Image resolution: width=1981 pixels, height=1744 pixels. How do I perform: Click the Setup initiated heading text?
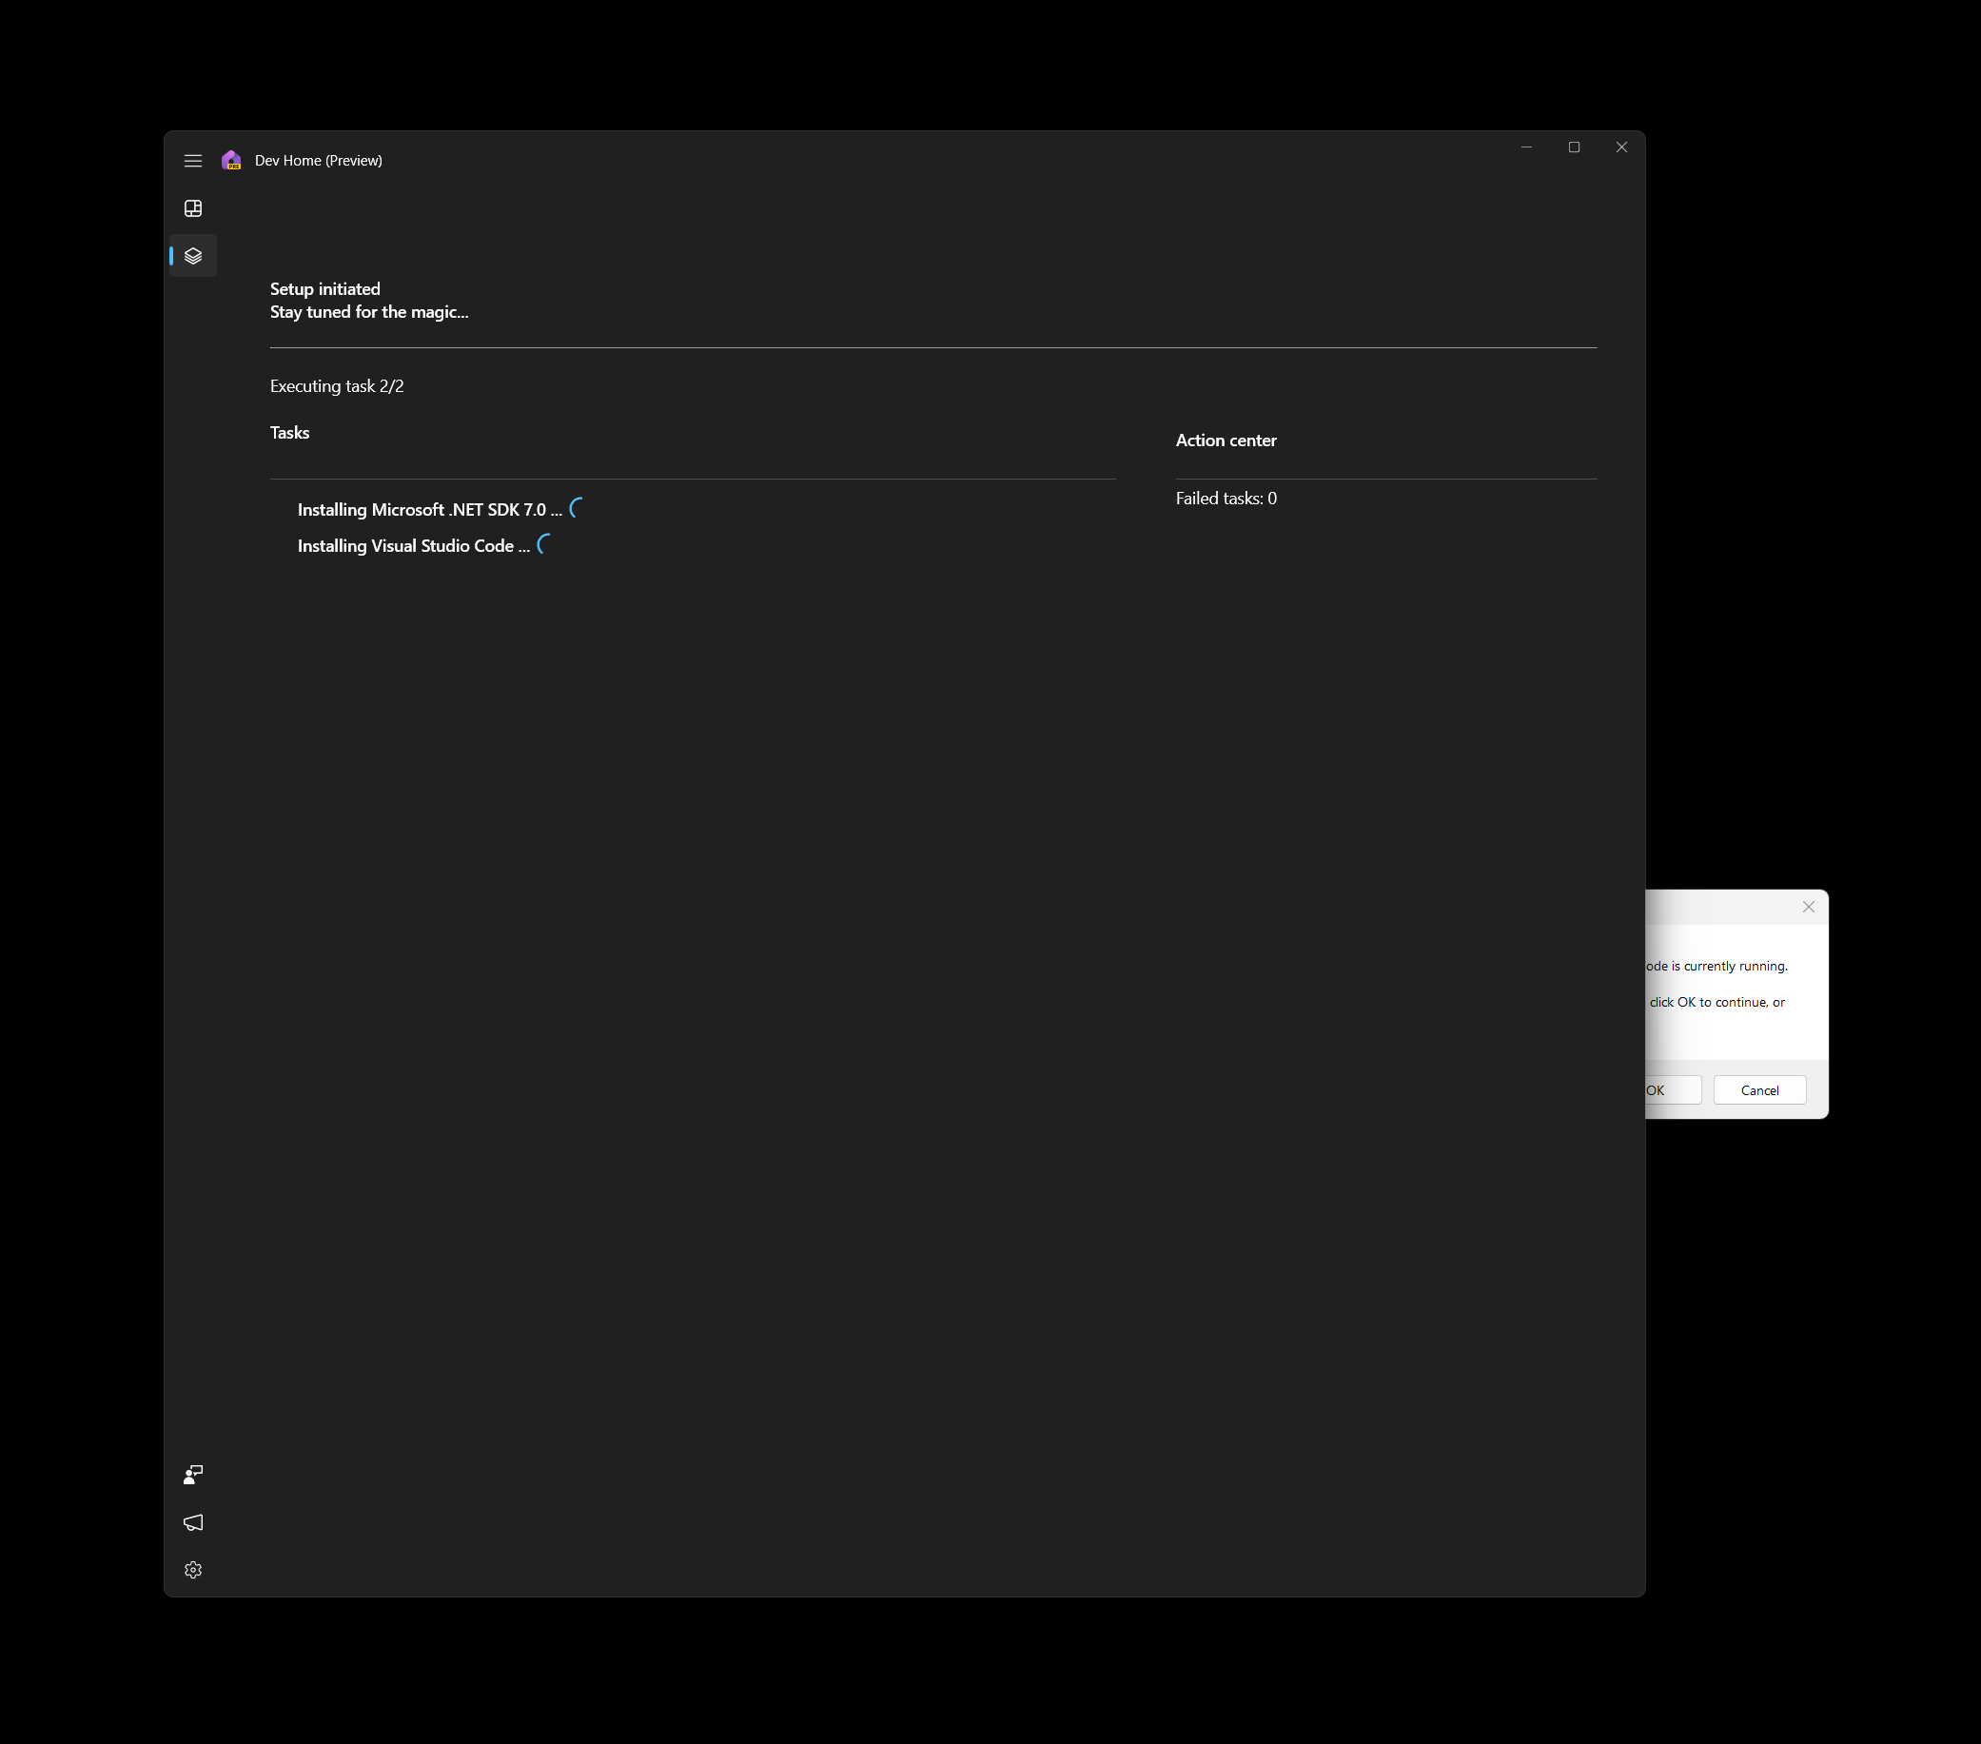tap(324, 288)
